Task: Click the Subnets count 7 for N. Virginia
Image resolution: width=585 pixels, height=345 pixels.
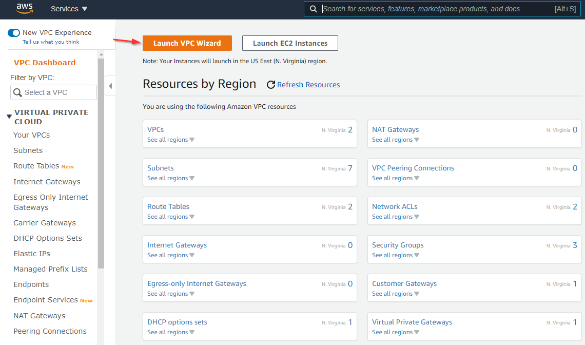Action: pyautogui.click(x=350, y=168)
